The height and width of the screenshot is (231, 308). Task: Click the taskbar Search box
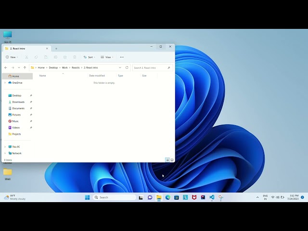tap(115, 197)
